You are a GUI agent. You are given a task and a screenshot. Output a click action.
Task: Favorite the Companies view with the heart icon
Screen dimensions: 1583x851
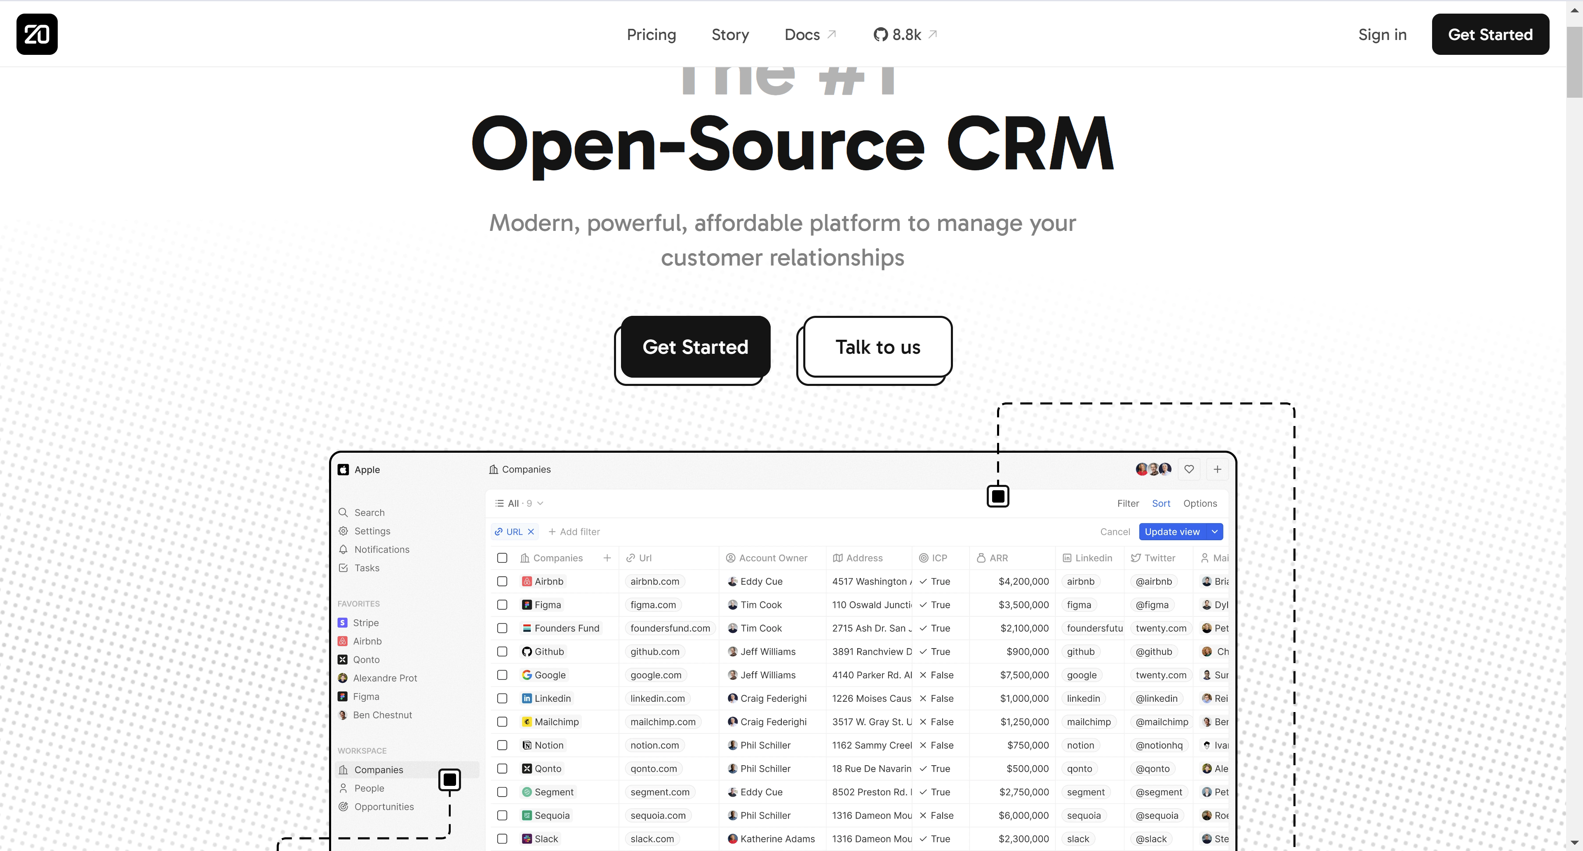[x=1188, y=469]
